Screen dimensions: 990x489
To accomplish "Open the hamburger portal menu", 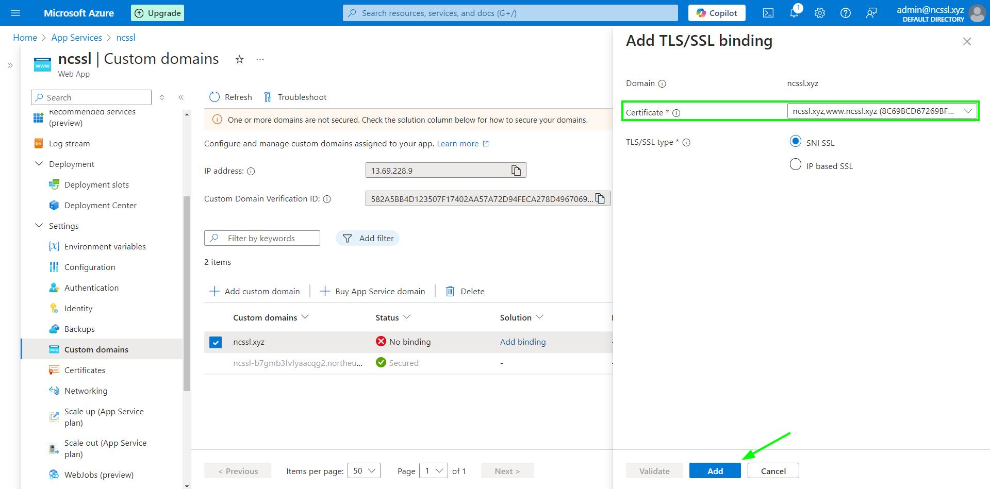I will pos(15,13).
